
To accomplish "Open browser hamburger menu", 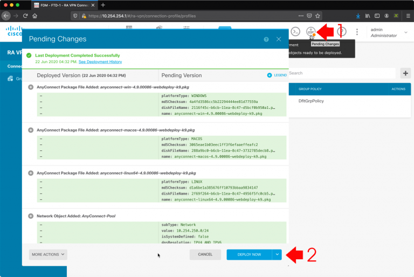I will tap(408, 16).
